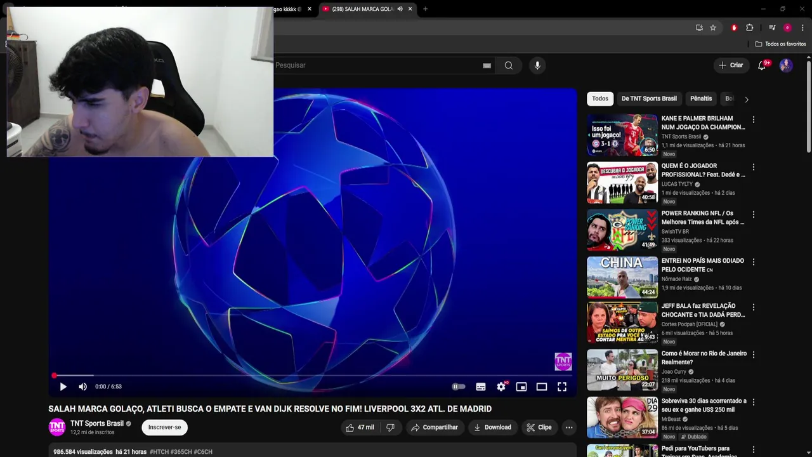Open the Chrome three-dot menu
This screenshot has width=812, height=457.
coord(802,28)
